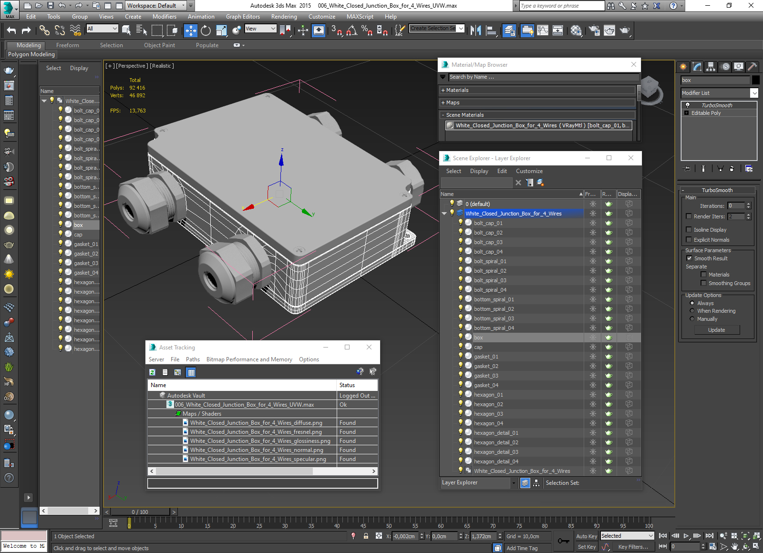The height and width of the screenshot is (553, 763).
Task: Collapse the White_Closed_Junction_Box_for_4_Wires layer
Action: [x=444, y=214]
